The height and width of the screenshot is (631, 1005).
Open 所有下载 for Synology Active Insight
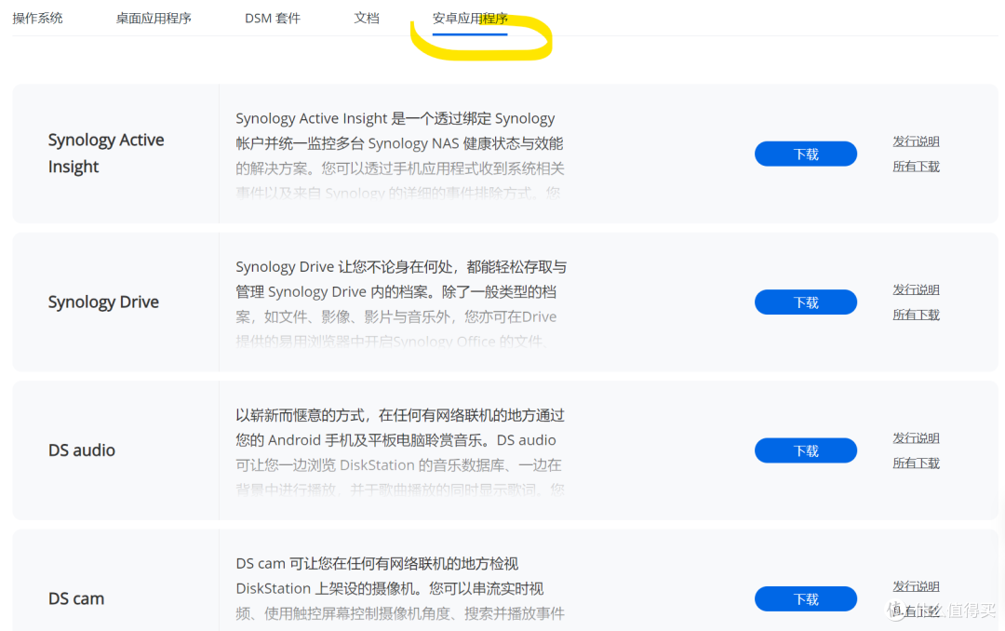coord(916,166)
